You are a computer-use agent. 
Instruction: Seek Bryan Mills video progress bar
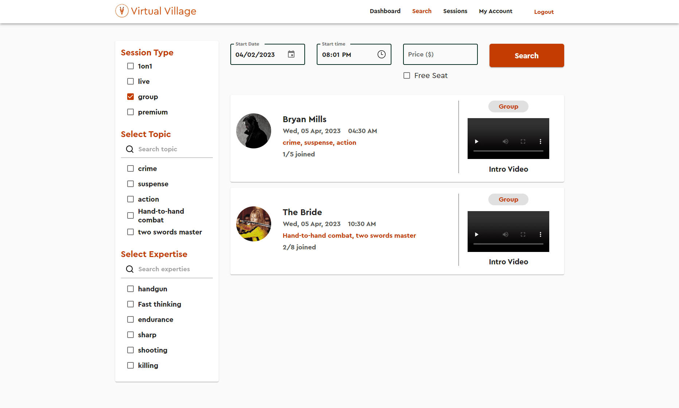tap(508, 151)
